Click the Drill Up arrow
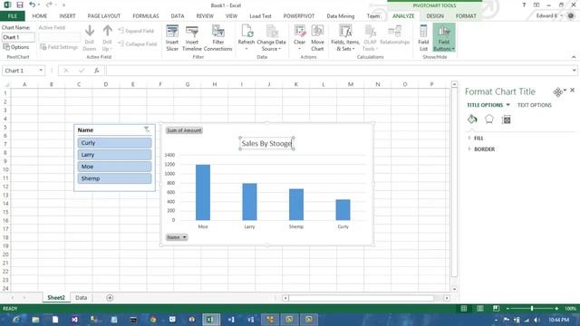The width and height of the screenshot is (580, 326). 108,31
